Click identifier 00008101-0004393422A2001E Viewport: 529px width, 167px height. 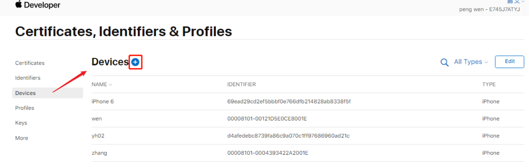(x=268, y=153)
